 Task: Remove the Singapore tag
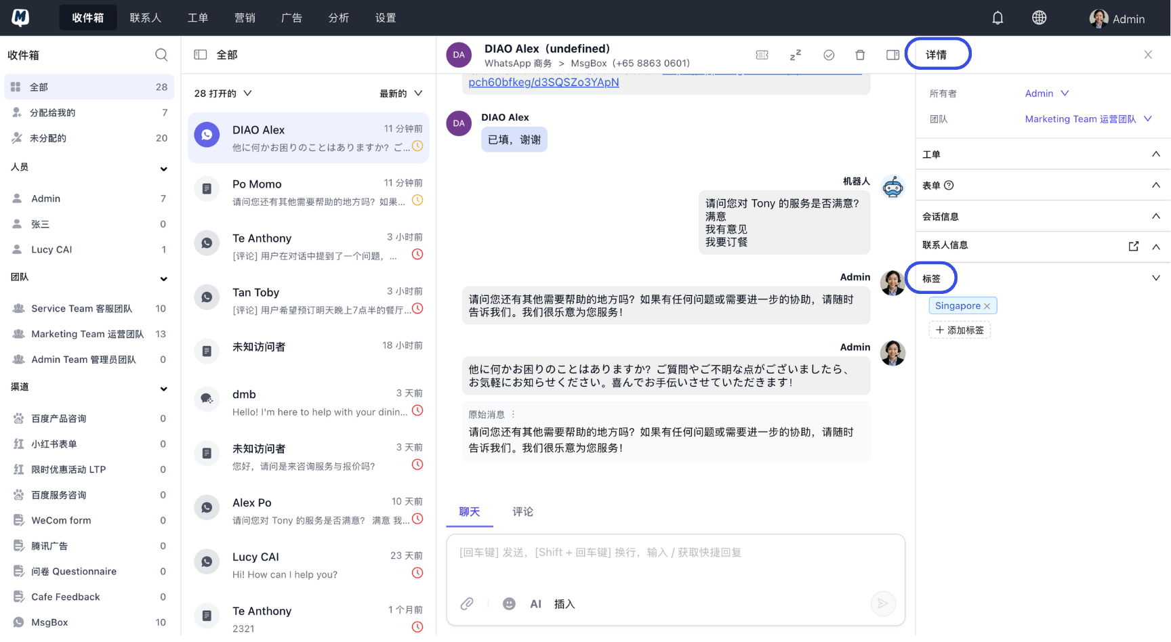point(987,305)
